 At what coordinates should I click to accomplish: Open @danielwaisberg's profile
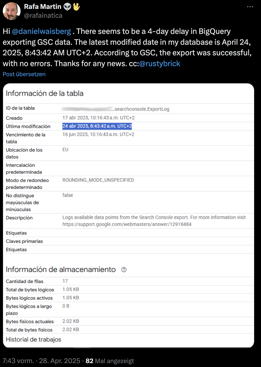click(41, 31)
